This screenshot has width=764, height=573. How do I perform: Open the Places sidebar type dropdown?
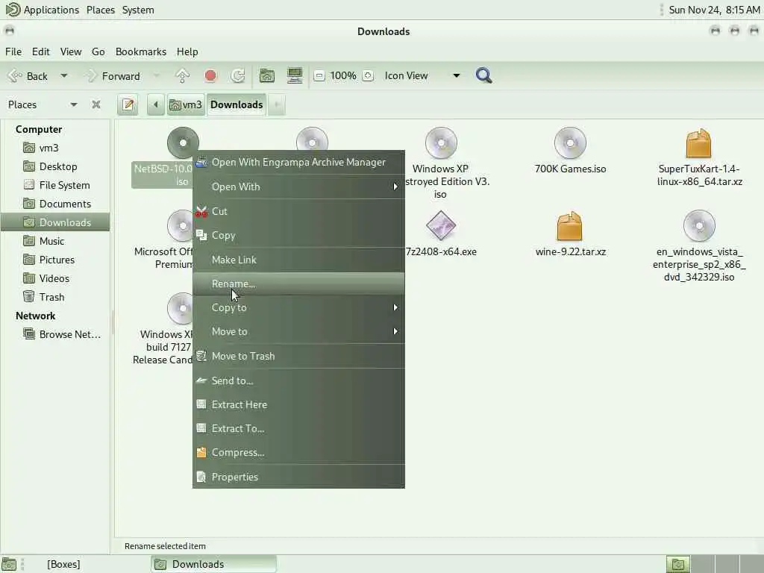click(x=43, y=104)
